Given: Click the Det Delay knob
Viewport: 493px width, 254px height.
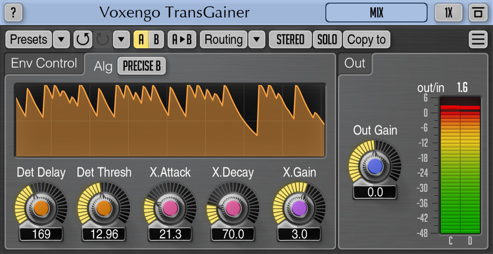Looking at the screenshot, I should pyautogui.click(x=41, y=208).
